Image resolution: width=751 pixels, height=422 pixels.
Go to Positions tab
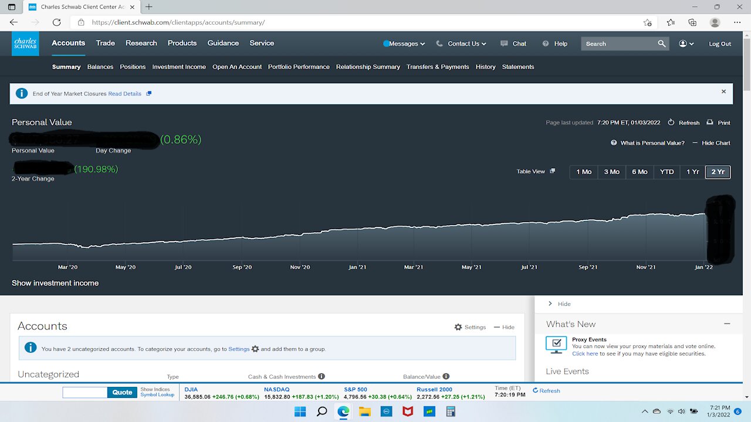[133, 67]
